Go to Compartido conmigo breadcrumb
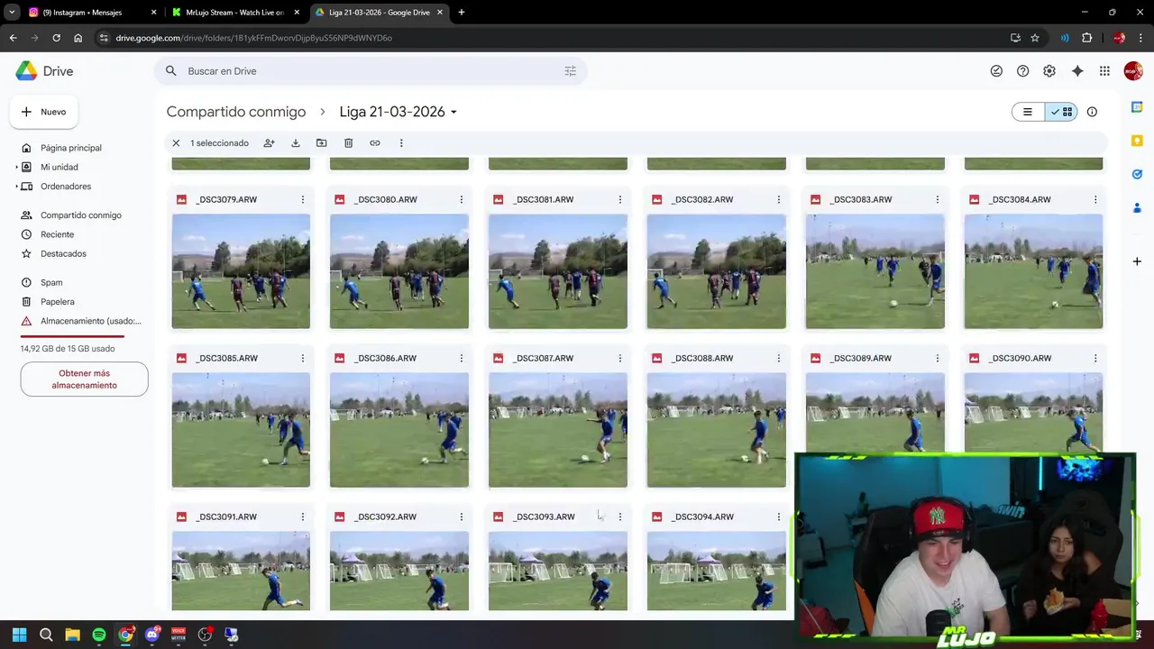This screenshot has width=1154, height=649. pyautogui.click(x=236, y=112)
